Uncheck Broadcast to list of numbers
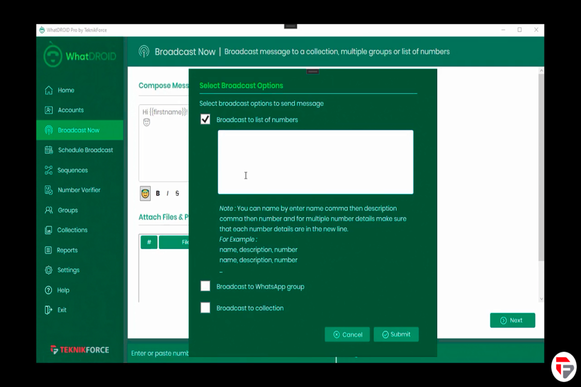Screen dimensions: 581x387 pos(205,119)
